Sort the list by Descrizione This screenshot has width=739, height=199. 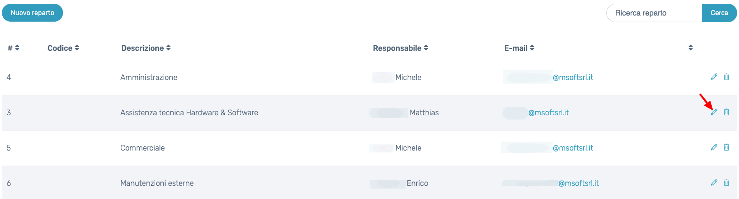click(146, 48)
